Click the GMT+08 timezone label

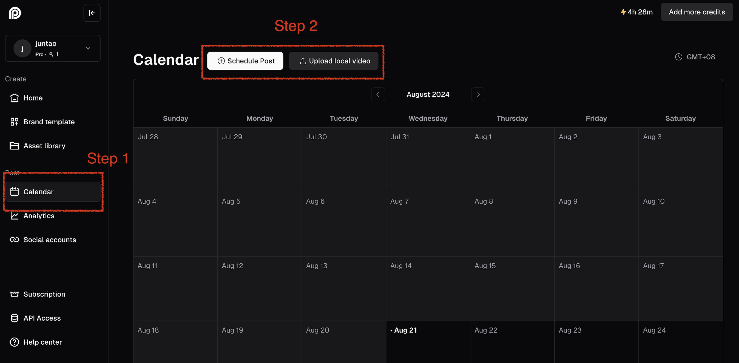(x=701, y=57)
